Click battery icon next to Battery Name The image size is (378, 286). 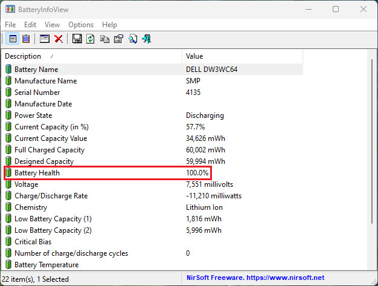click(x=8, y=70)
